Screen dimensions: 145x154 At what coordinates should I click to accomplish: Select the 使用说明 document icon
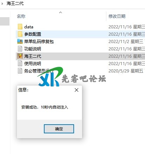click(x=20, y=63)
